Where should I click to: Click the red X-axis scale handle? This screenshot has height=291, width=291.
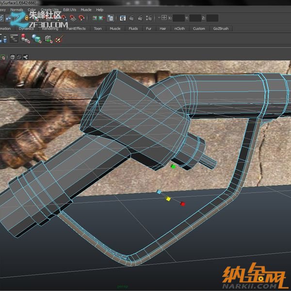point(183,204)
